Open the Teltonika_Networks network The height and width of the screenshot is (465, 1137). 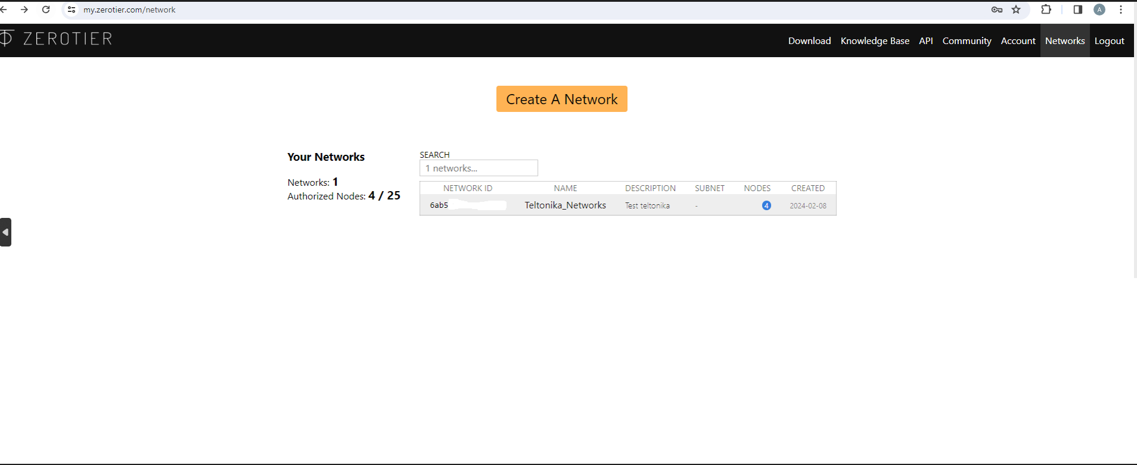(565, 205)
